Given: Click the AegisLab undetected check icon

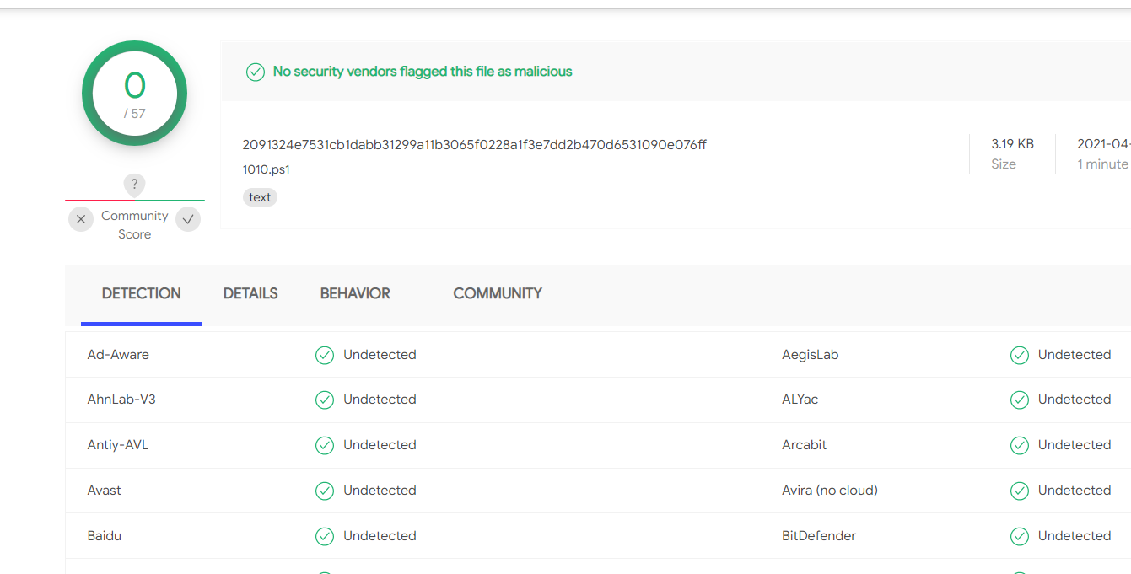Looking at the screenshot, I should (x=1020, y=356).
